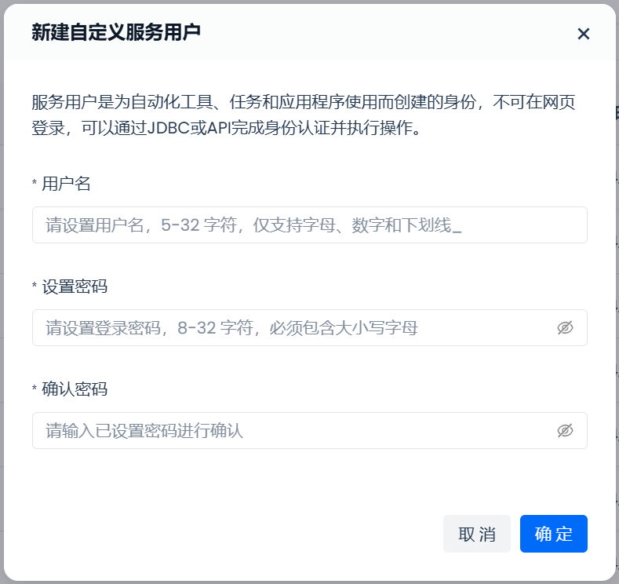
Task: Click description line starting with 服务用户是为自动化工具
Action: tap(308, 103)
